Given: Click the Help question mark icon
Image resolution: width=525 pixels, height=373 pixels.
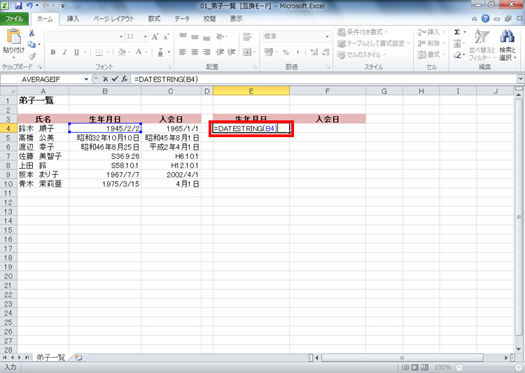Looking at the screenshot, I should coord(486,19).
